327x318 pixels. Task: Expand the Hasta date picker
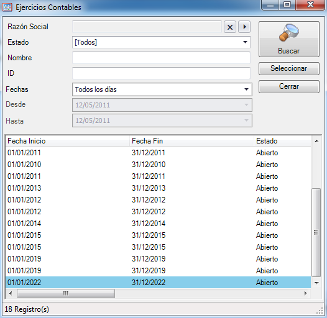pyautogui.click(x=246, y=120)
